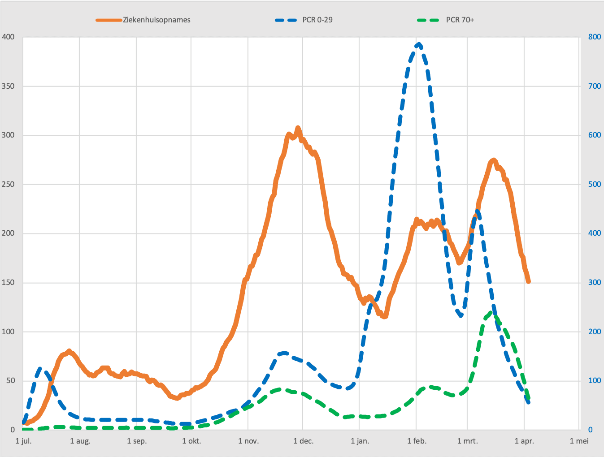
Task: Click the '1 jul.' date label
Action: tap(23, 441)
